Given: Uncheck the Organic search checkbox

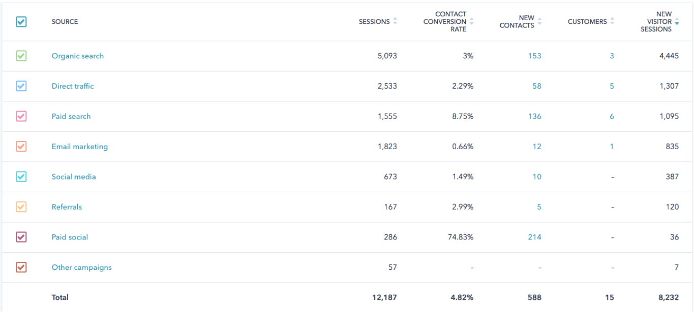Looking at the screenshot, I should pyautogui.click(x=21, y=56).
